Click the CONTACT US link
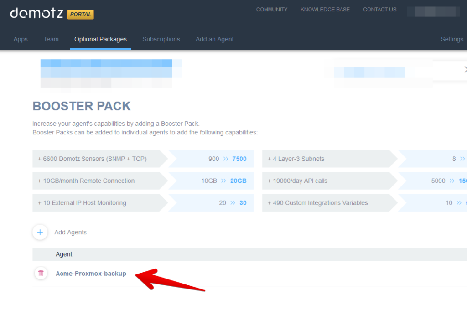467x310 pixels. pos(380,10)
